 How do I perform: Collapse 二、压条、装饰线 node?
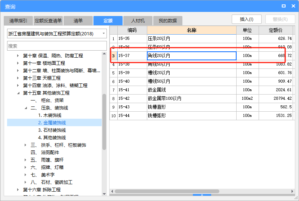25,108
